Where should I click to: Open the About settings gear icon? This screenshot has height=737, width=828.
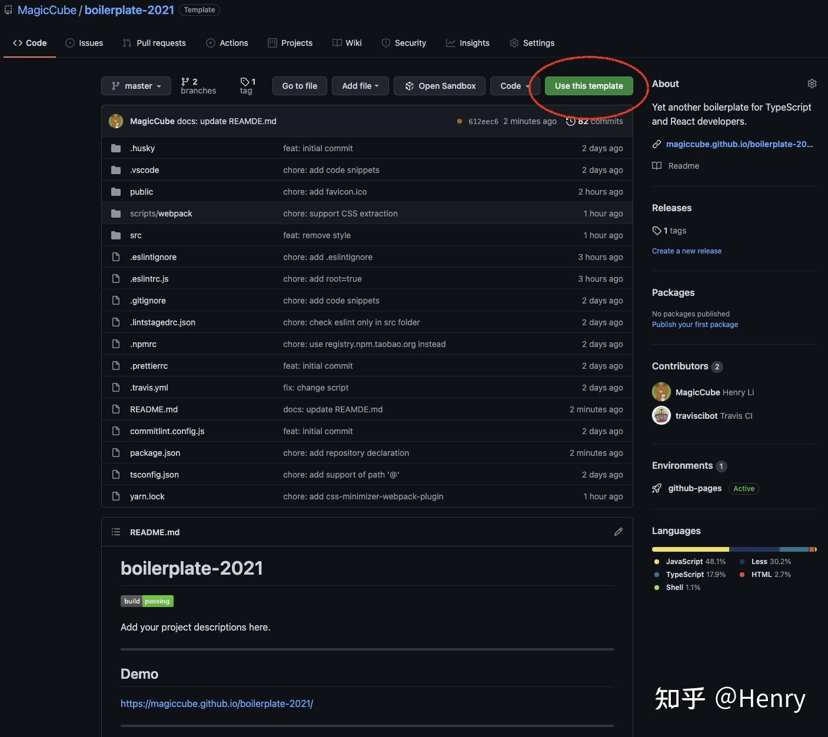[812, 84]
